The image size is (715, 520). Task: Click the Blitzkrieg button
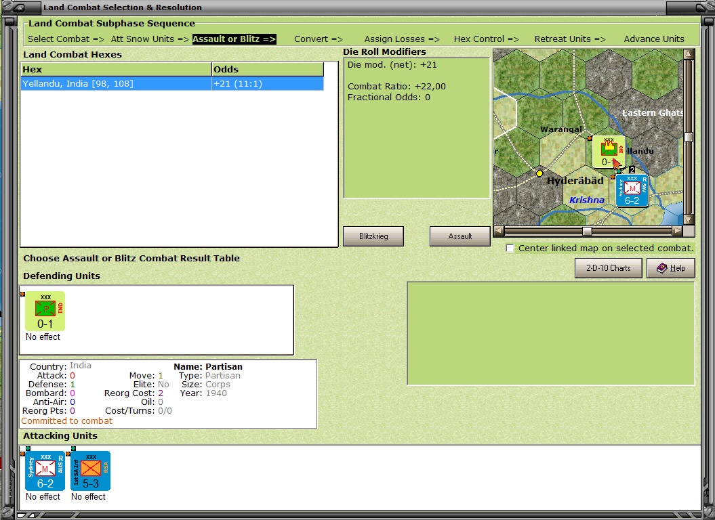tap(373, 236)
